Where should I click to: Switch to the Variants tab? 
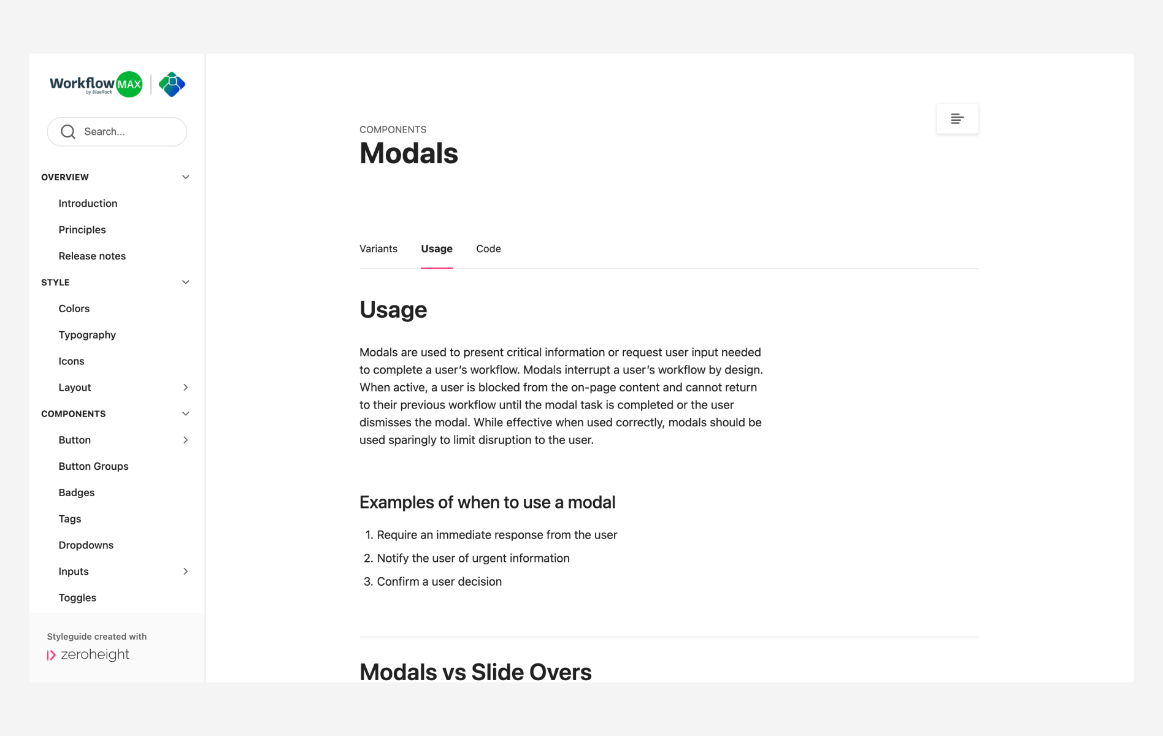(378, 248)
